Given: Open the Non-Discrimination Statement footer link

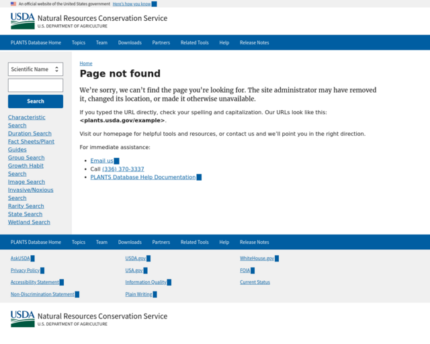Looking at the screenshot, I should 42,294.
